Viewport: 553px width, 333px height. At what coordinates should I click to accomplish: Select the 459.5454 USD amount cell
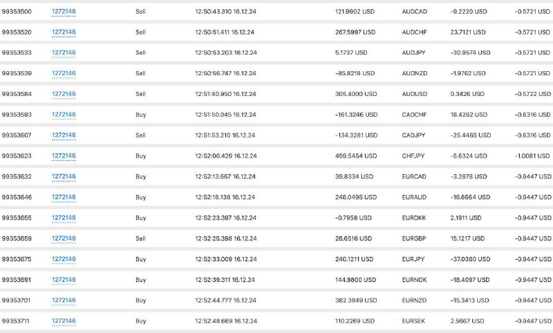coord(356,155)
